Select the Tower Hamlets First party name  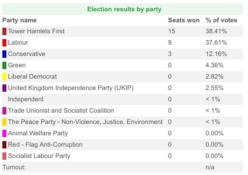(36, 31)
